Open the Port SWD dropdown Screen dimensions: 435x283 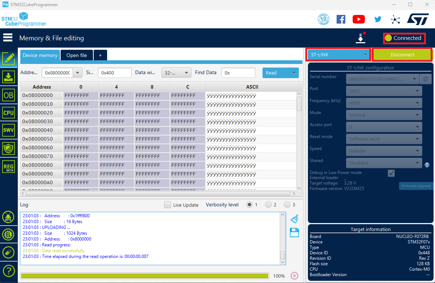384,91
